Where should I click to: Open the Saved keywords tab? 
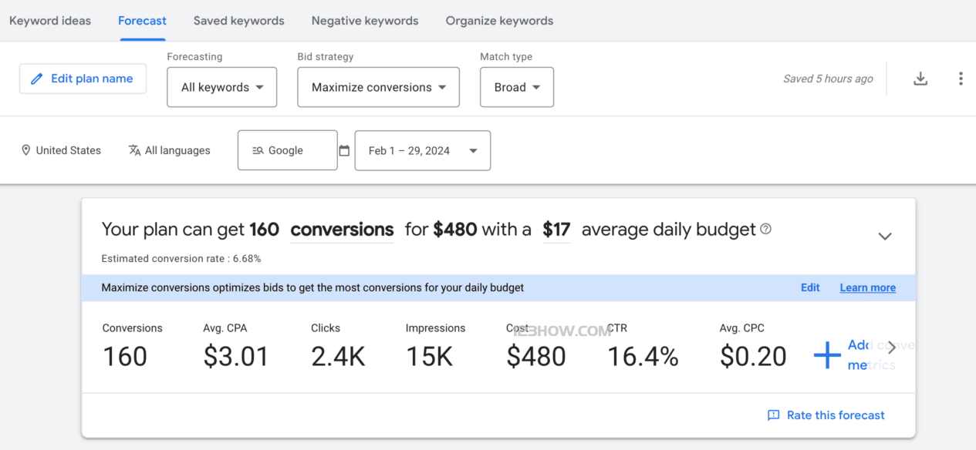[238, 21]
